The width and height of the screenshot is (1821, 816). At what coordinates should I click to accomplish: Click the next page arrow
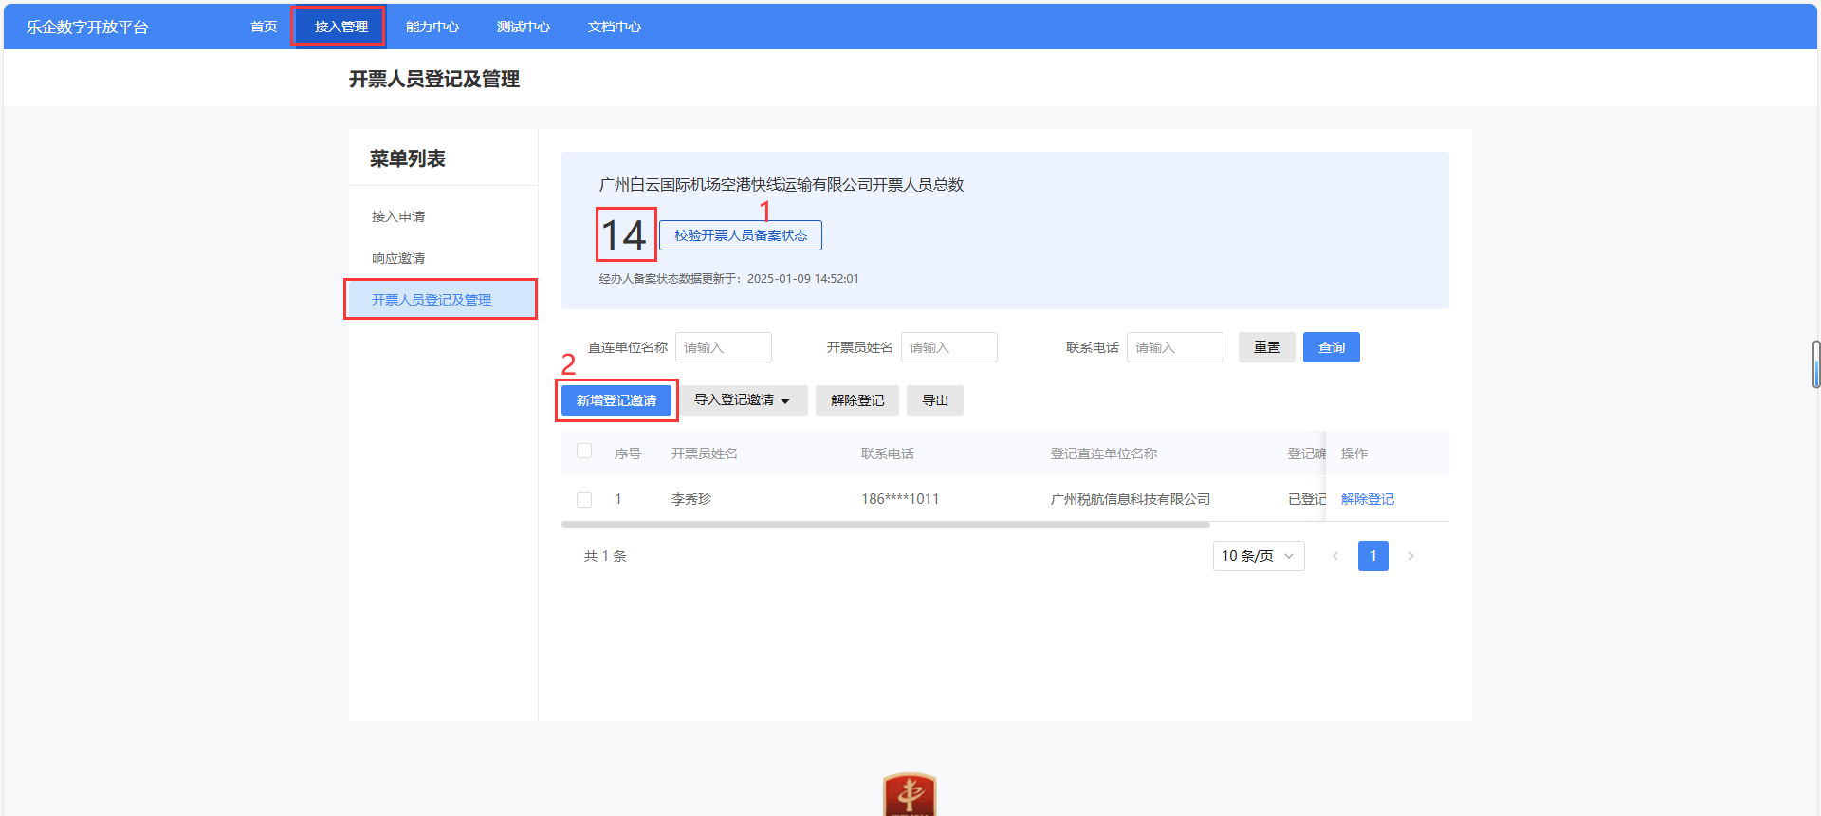(1411, 556)
